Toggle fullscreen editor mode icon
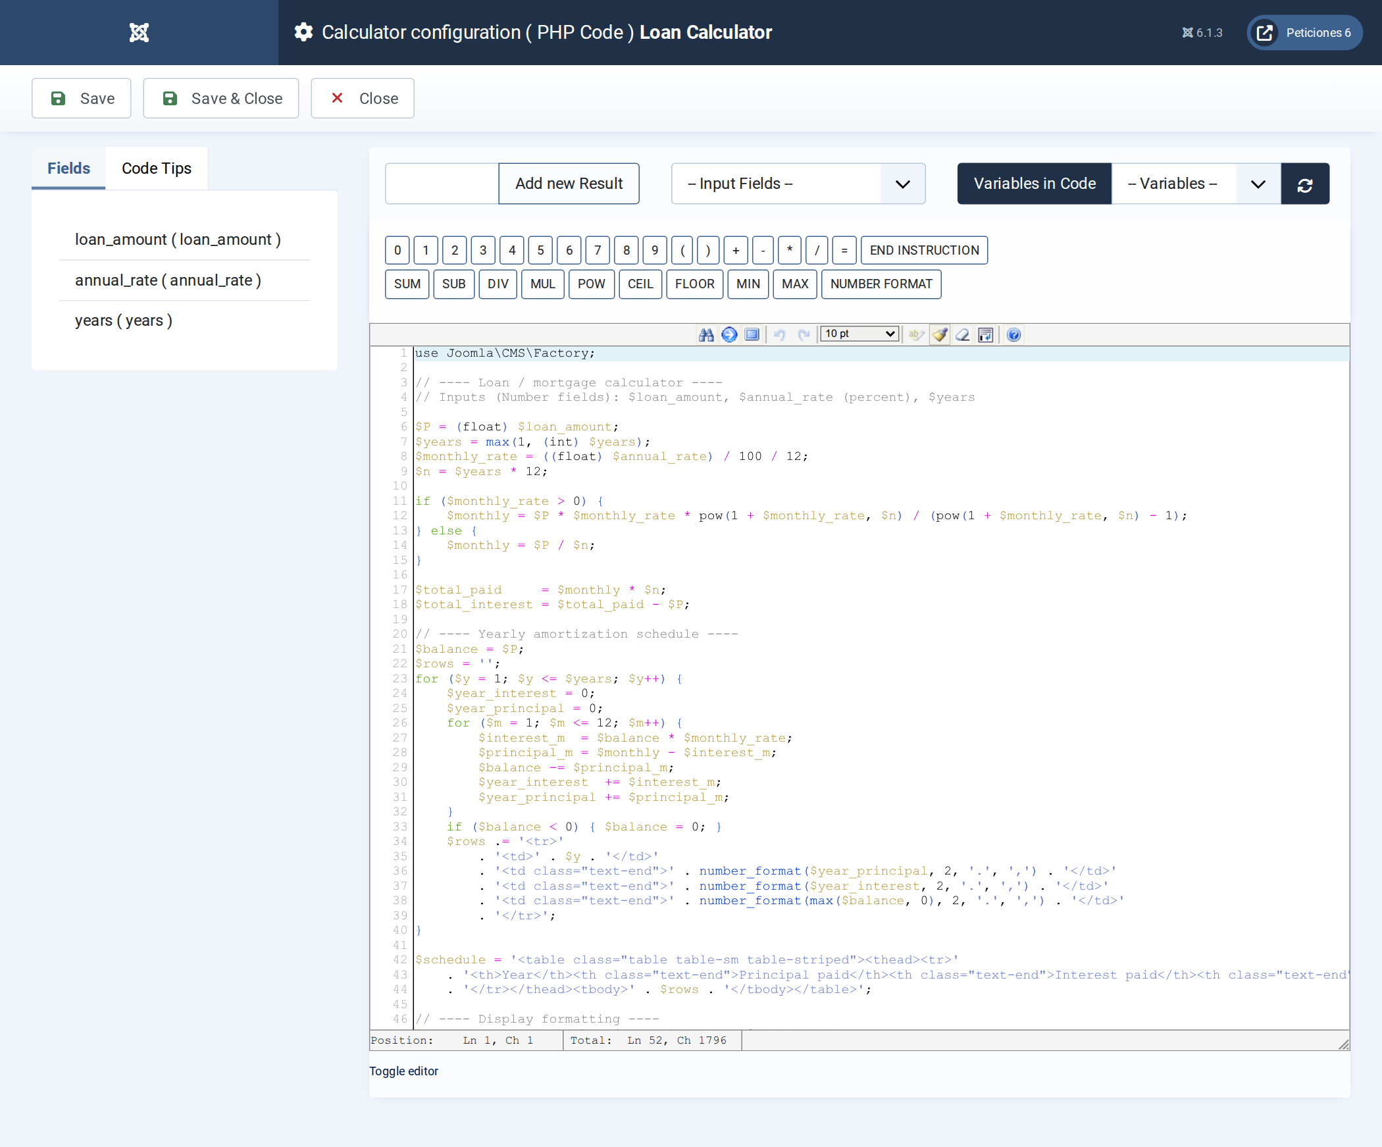The width and height of the screenshot is (1382, 1147). coord(752,334)
